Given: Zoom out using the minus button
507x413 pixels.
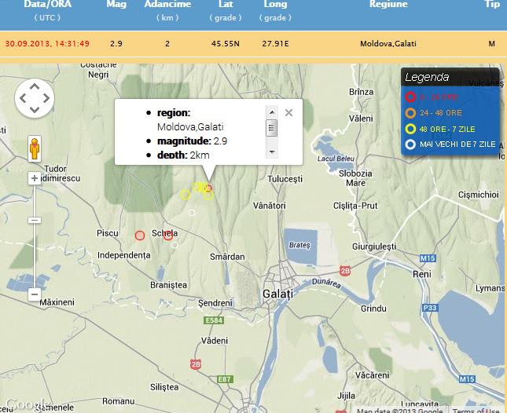Looking at the screenshot, I should [x=34, y=294].
